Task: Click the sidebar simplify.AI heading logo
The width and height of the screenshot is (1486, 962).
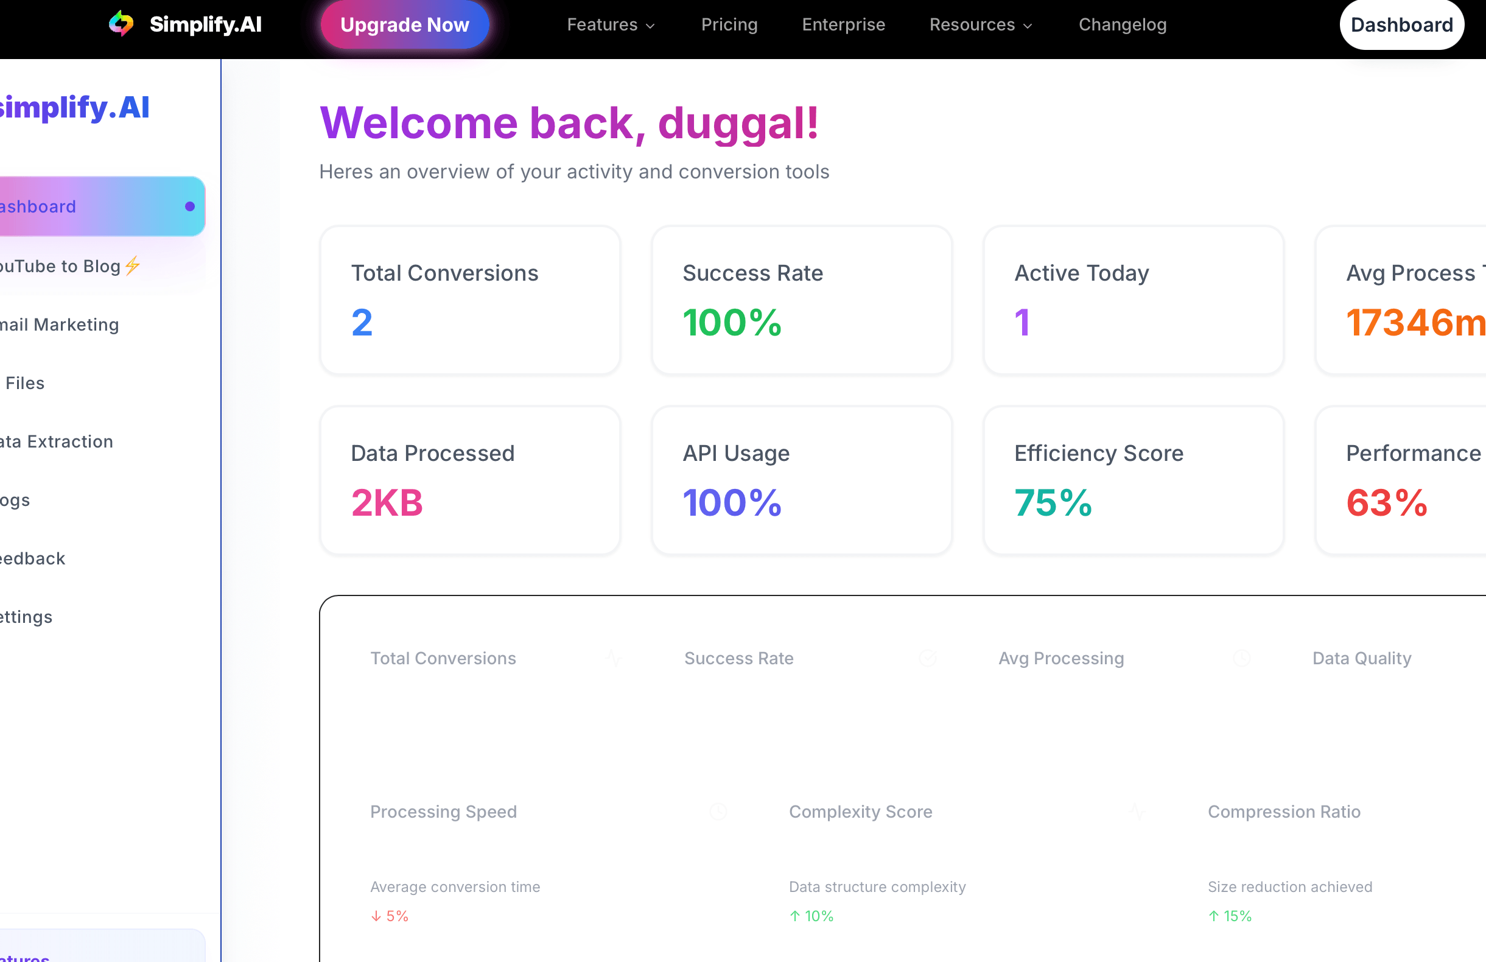Action: [74, 107]
